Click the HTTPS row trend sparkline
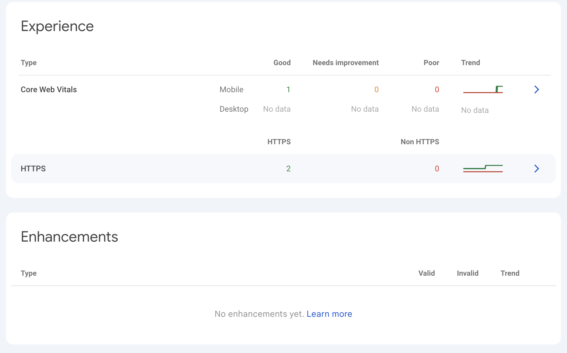Image resolution: width=567 pixels, height=353 pixels. (x=483, y=169)
